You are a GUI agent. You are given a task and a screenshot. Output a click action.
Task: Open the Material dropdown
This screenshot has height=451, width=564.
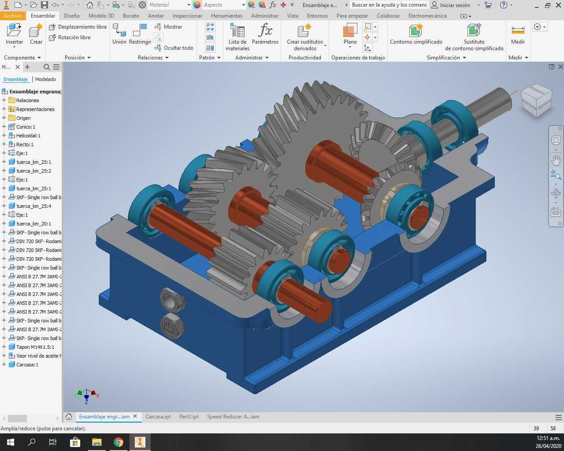click(x=170, y=5)
